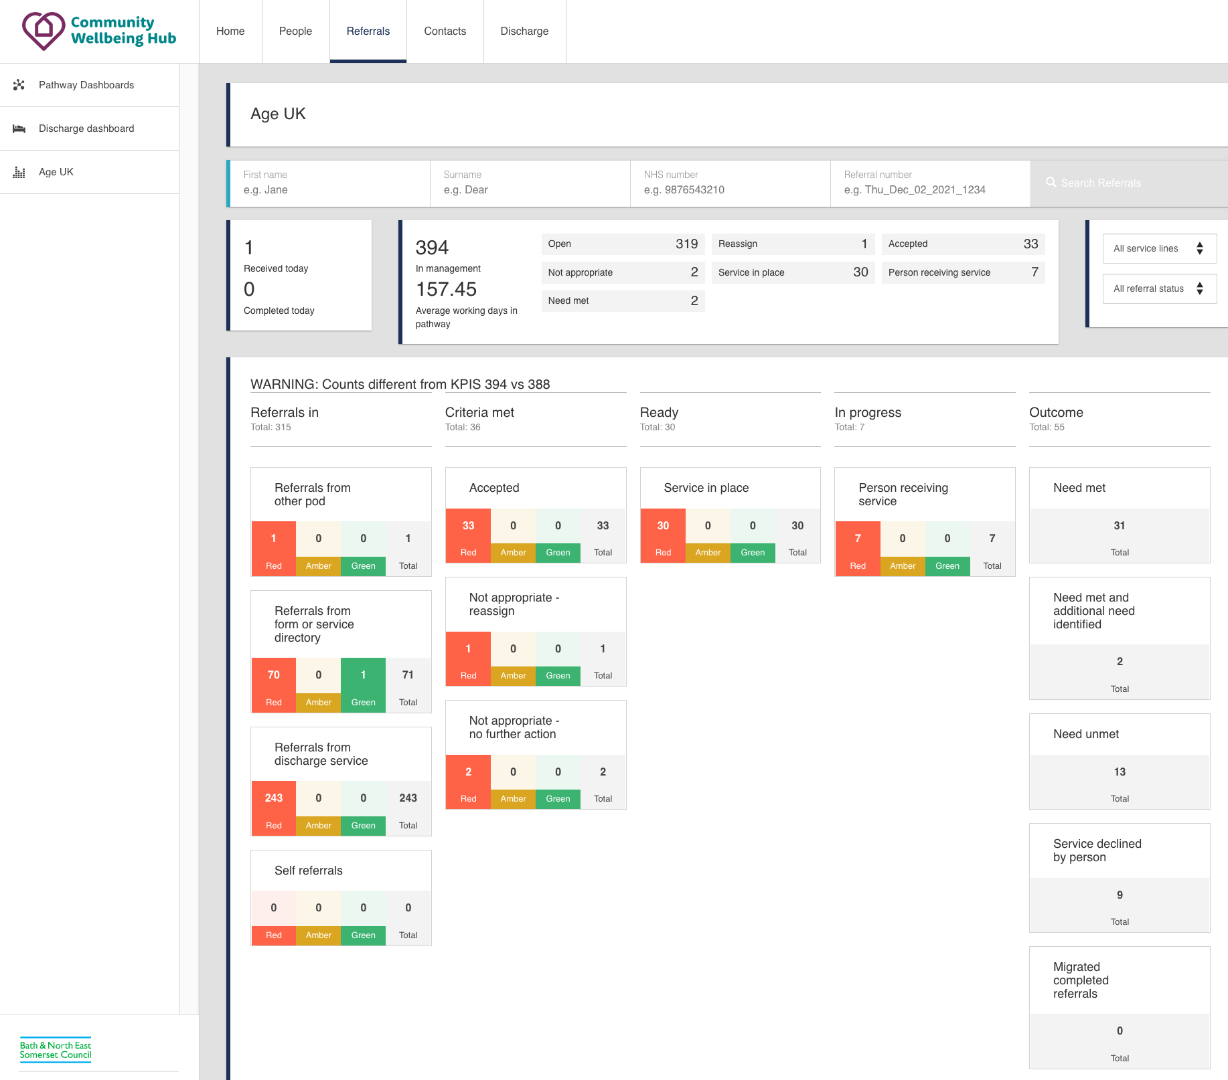
Task: Click the Community Wellbeing Hub heart logo
Action: [44, 31]
